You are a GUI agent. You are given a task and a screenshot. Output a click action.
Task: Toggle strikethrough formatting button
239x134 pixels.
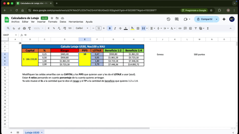(120, 28)
